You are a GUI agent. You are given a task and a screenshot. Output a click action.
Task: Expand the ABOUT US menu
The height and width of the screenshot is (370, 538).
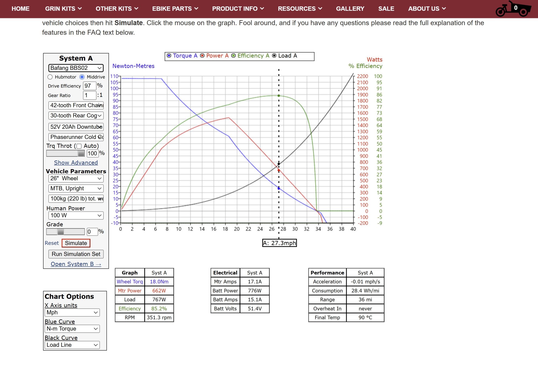[x=427, y=9]
